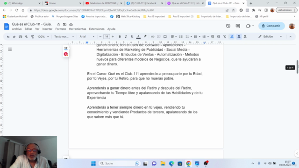Click the Compartir share button

[271, 26]
